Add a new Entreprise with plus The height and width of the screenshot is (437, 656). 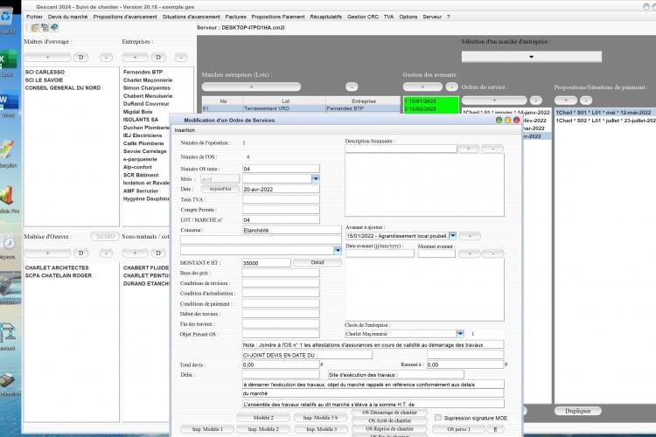pyautogui.click(x=135, y=58)
